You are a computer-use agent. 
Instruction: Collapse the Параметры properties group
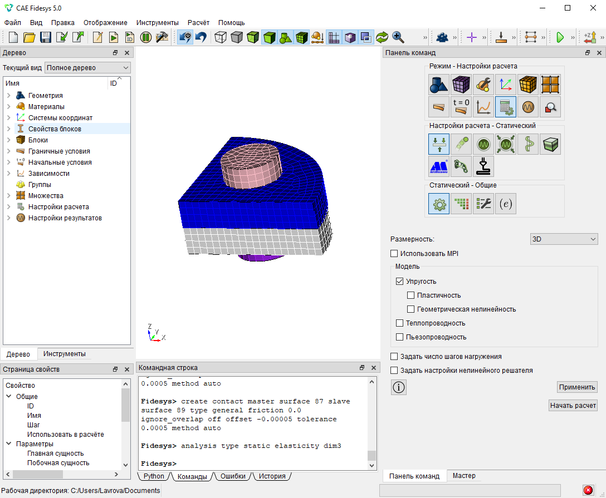9,443
